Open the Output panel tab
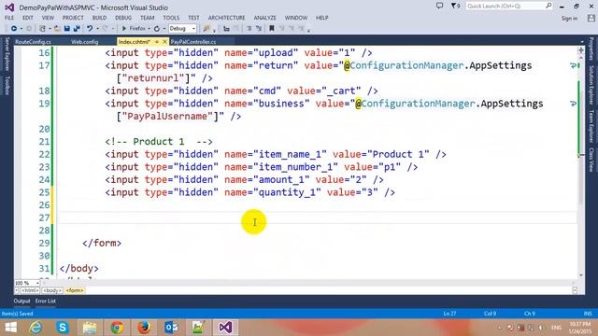 21,301
